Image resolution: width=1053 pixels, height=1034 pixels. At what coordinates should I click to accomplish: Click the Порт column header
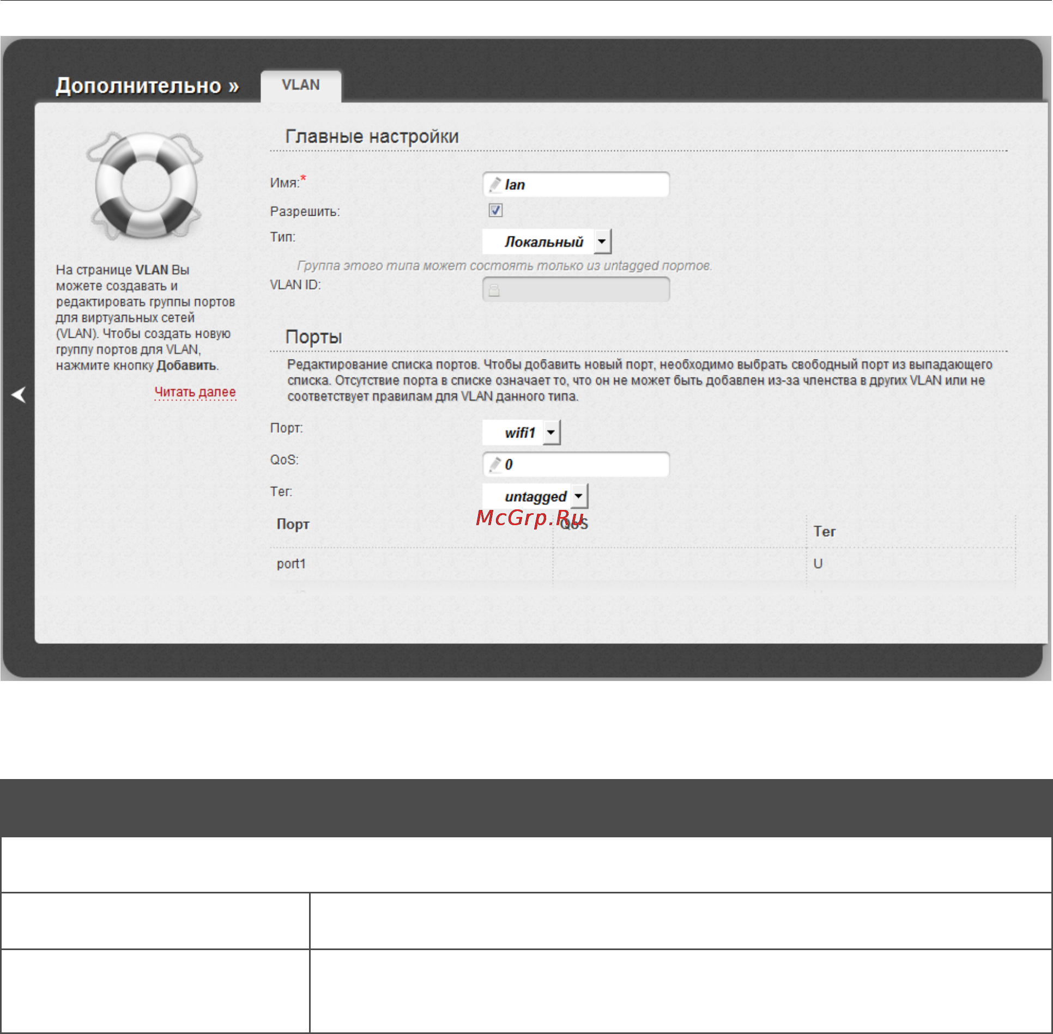pos(293,524)
